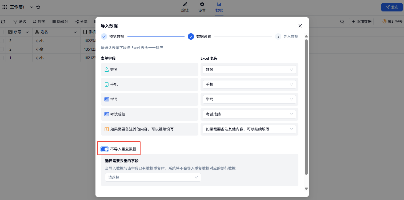Click the 发布 publish button
This screenshot has width=404, height=200.
[x=392, y=7]
